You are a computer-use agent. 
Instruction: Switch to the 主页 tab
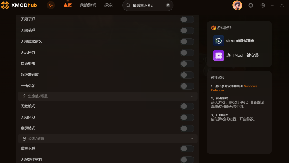[68, 5]
